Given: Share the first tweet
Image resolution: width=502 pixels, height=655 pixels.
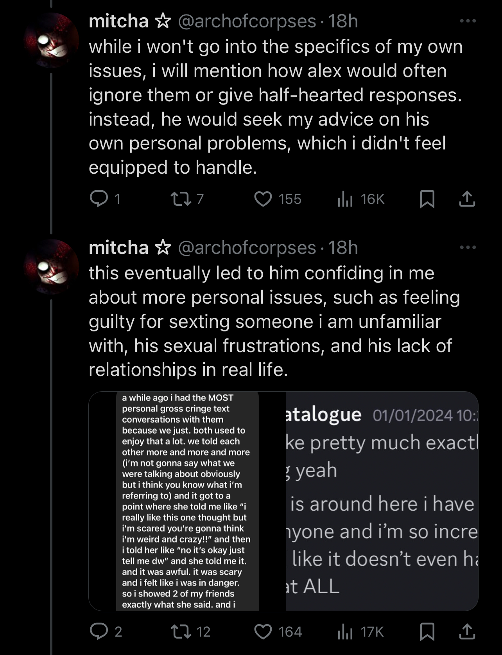Looking at the screenshot, I should (x=467, y=199).
